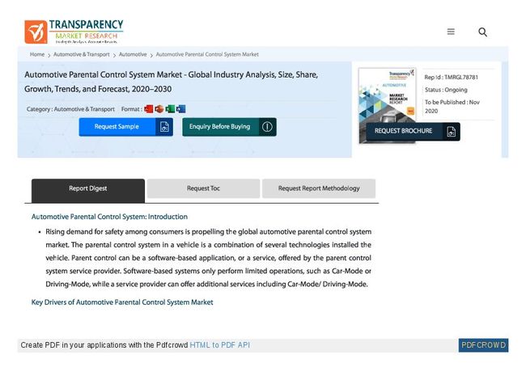Open Automotive & Transport breadcrumb
This screenshot has height=372, width=526.
point(82,54)
